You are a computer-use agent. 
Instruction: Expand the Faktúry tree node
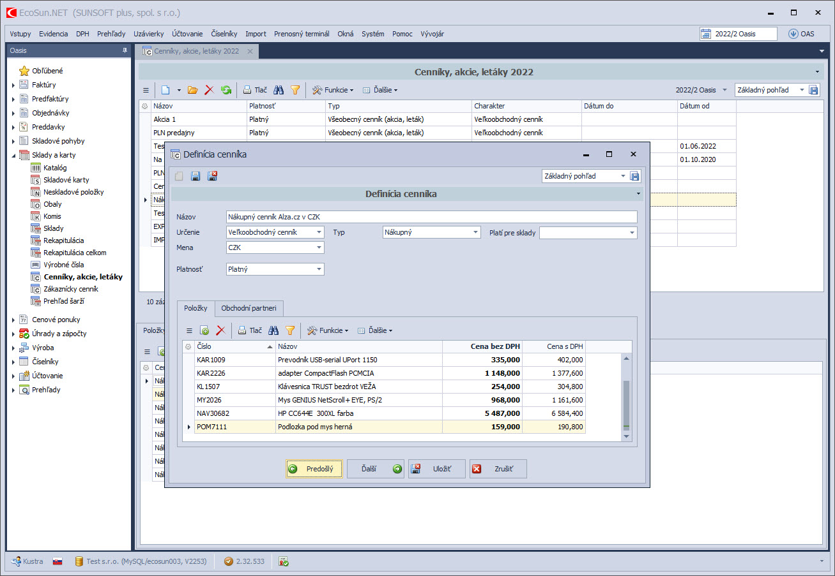14,85
